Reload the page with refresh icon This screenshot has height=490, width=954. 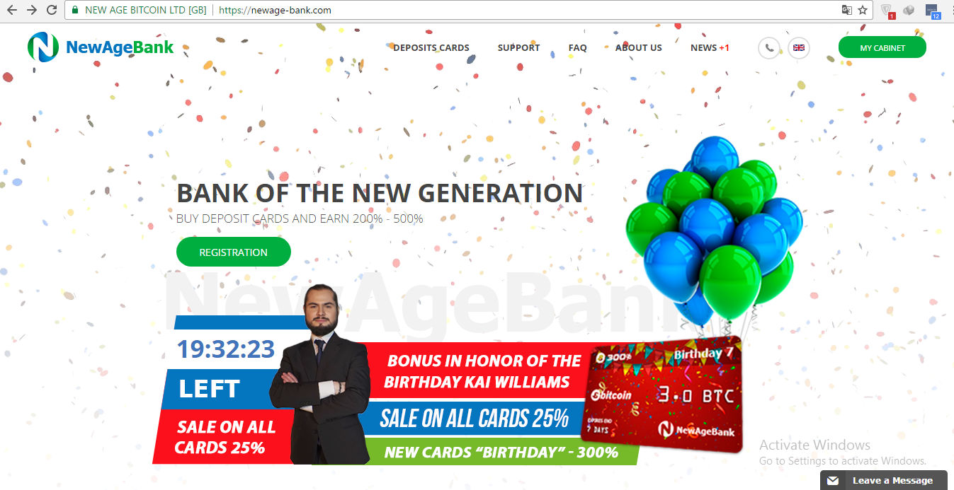click(52, 10)
